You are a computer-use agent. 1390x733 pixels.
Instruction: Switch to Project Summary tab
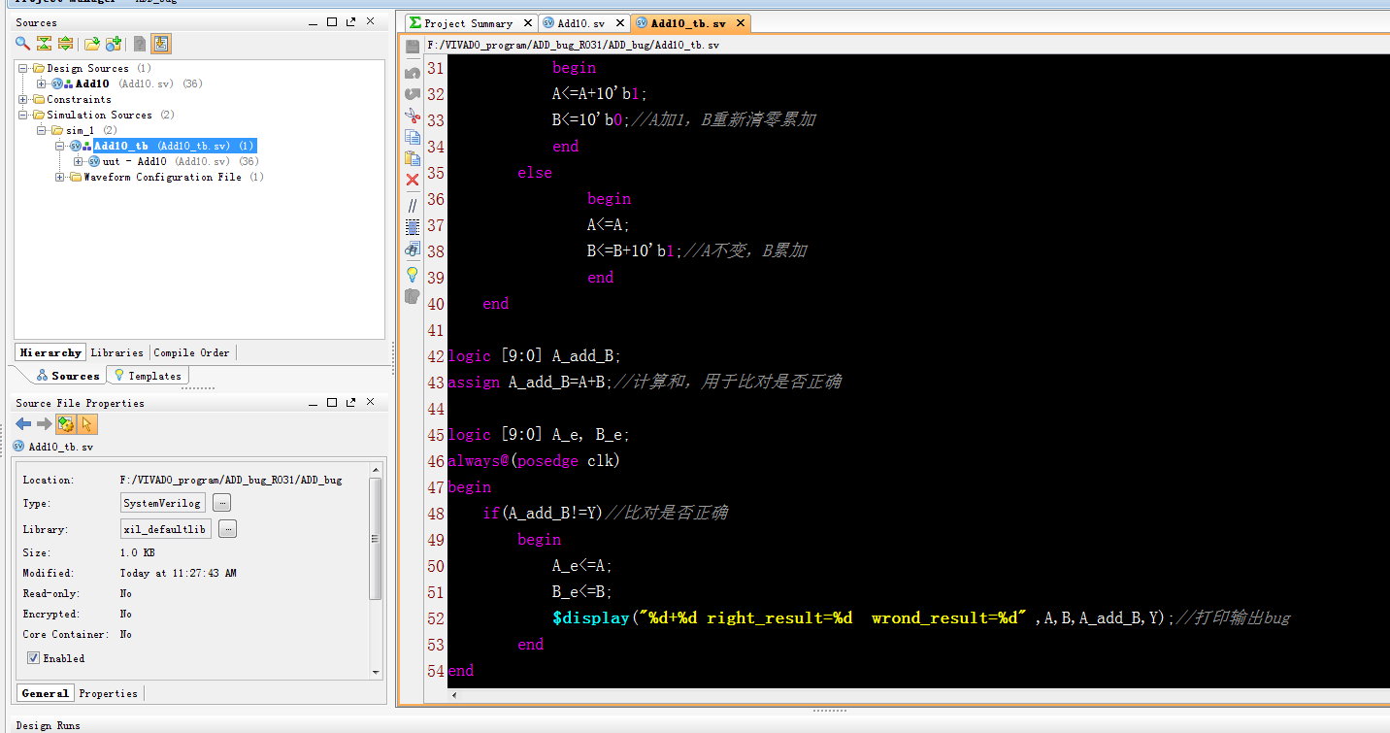click(x=471, y=23)
